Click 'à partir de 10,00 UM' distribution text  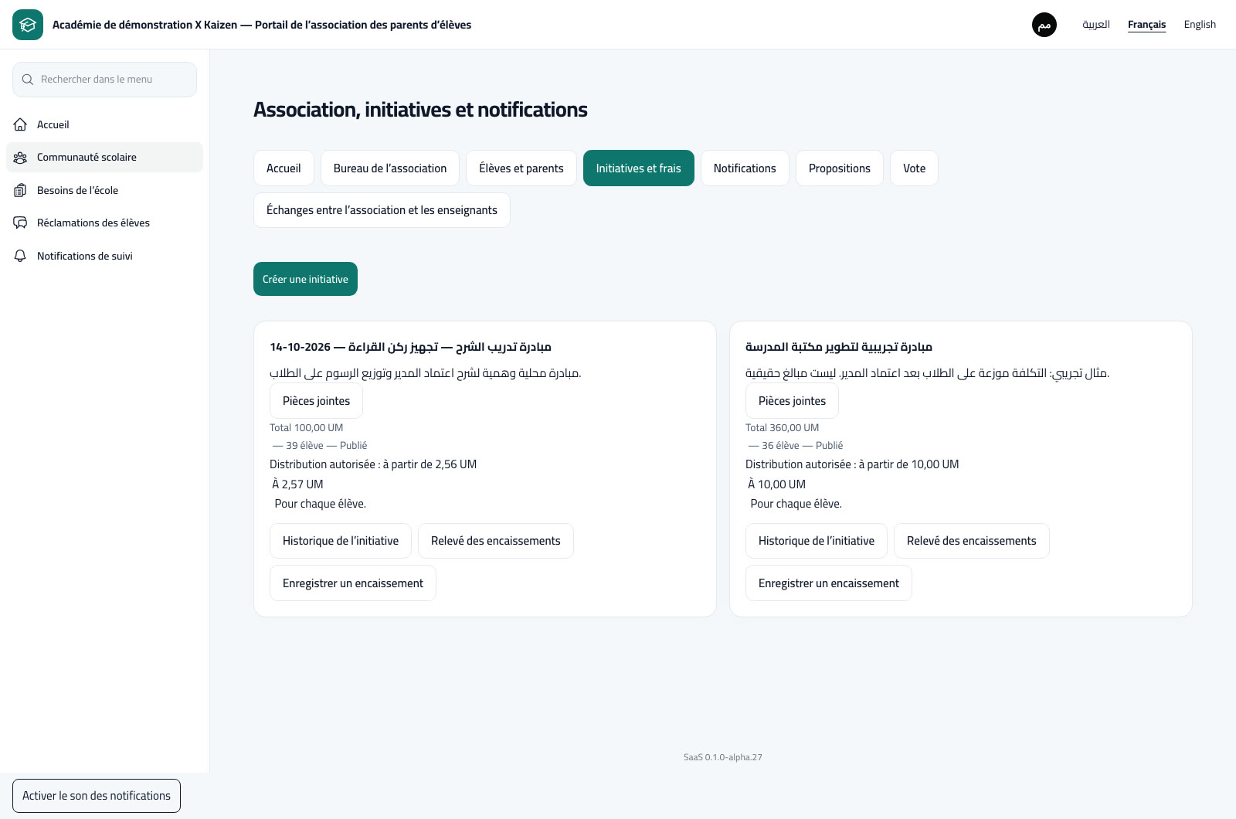click(x=908, y=464)
